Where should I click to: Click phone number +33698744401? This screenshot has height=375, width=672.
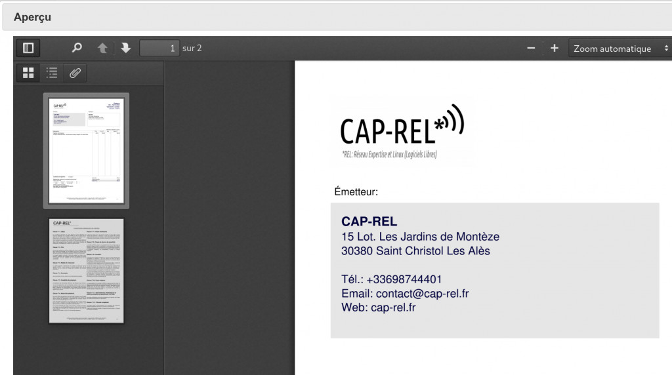pos(404,279)
